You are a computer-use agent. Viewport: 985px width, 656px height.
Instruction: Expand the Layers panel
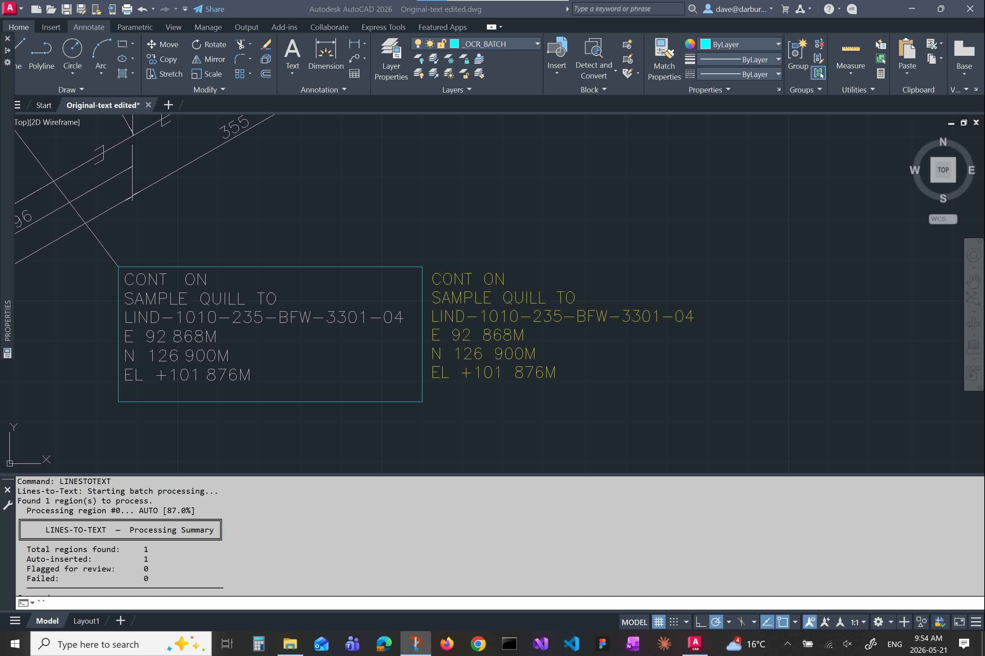[x=457, y=90]
